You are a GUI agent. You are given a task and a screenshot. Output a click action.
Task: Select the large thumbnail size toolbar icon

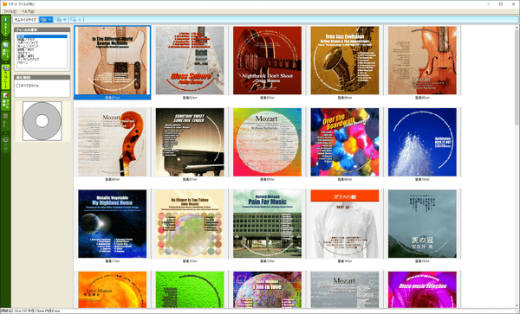click(x=46, y=20)
